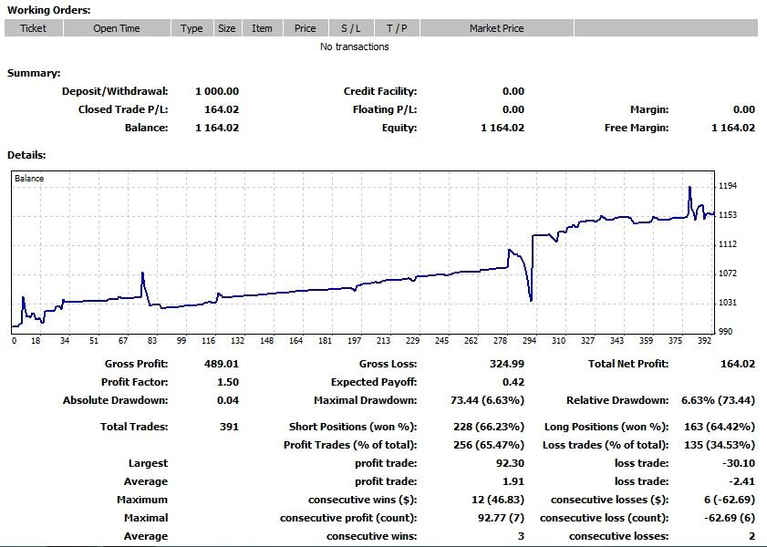767x547 pixels.
Task: Click the 1153 axis label on chart
Action: pos(728,214)
